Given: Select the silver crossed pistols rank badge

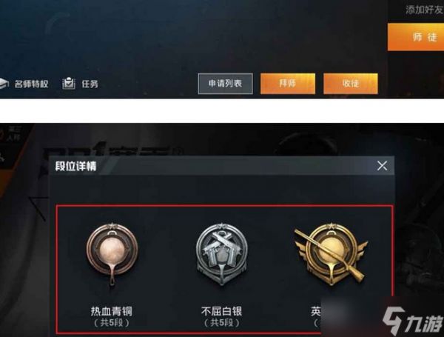Looking at the screenshot, I should coord(222,253).
